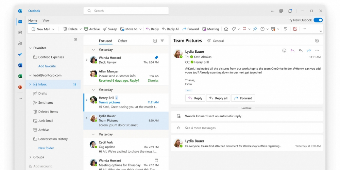Add emoji reaction to Lydia's message

(284, 51)
